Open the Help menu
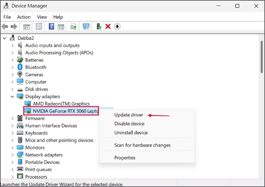 [58, 17]
